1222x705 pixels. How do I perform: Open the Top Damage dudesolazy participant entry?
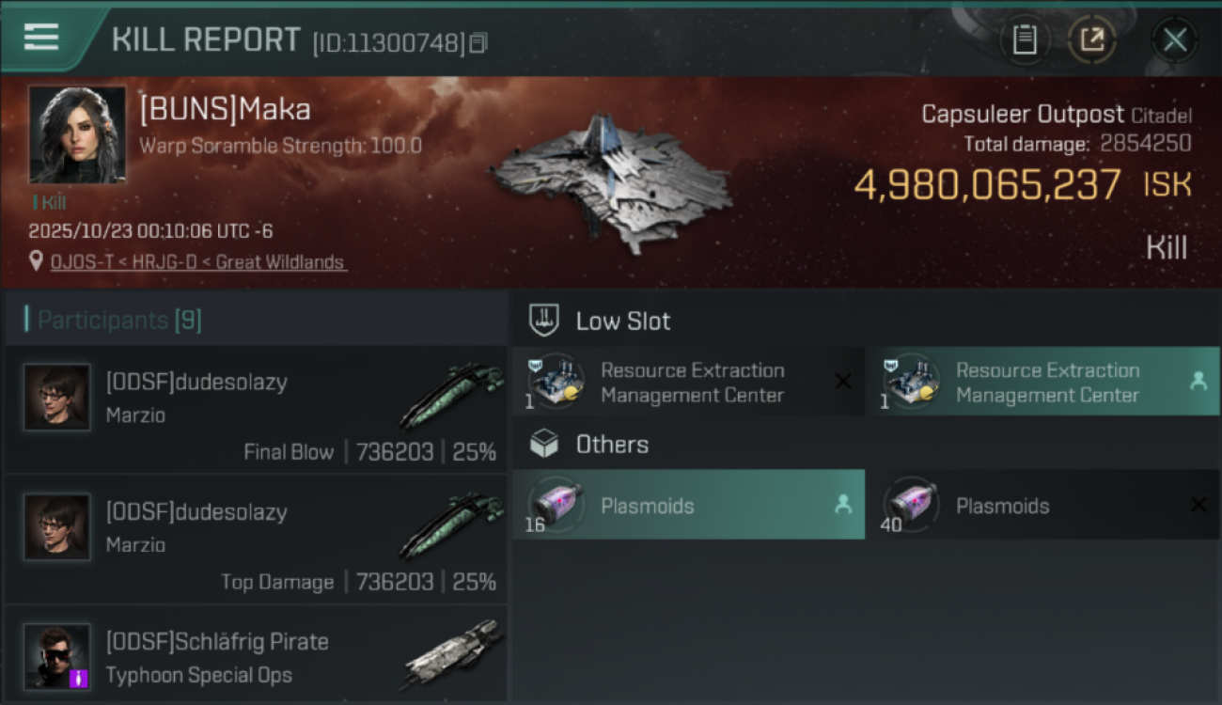tap(256, 540)
